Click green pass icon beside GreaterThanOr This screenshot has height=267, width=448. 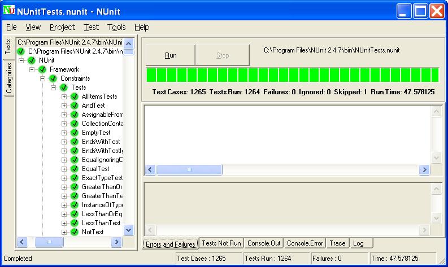74,187
